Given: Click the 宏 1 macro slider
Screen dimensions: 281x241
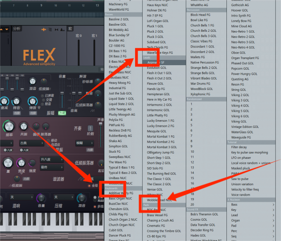Looking at the screenshot, I should (94, 52).
